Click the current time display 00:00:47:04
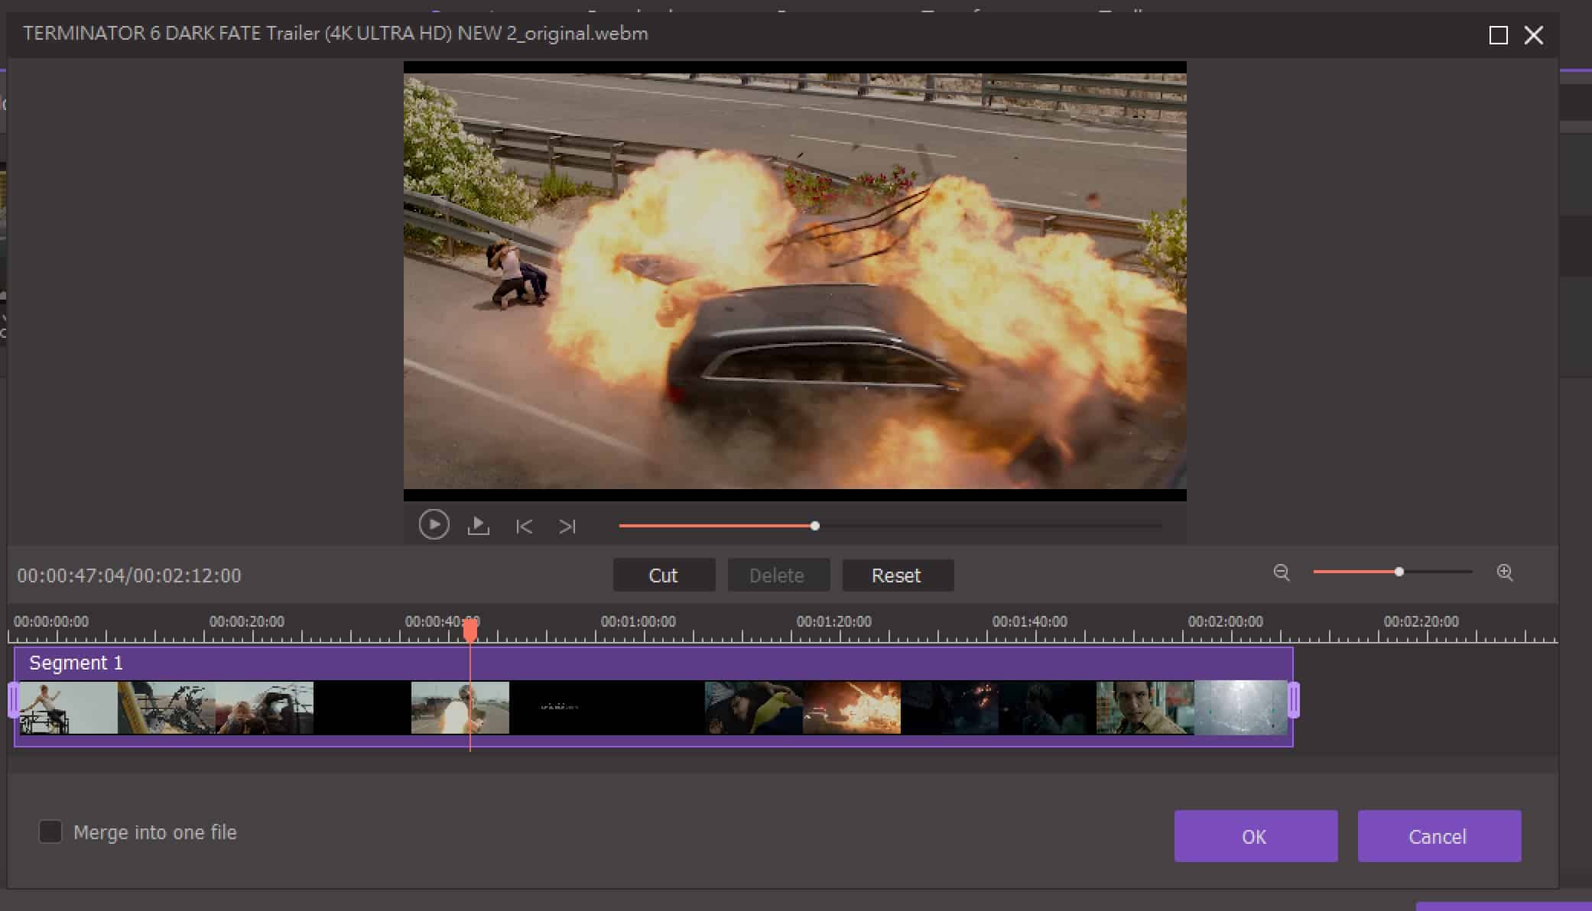The height and width of the screenshot is (911, 1592). pyautogui.click(x=71, y=575)
